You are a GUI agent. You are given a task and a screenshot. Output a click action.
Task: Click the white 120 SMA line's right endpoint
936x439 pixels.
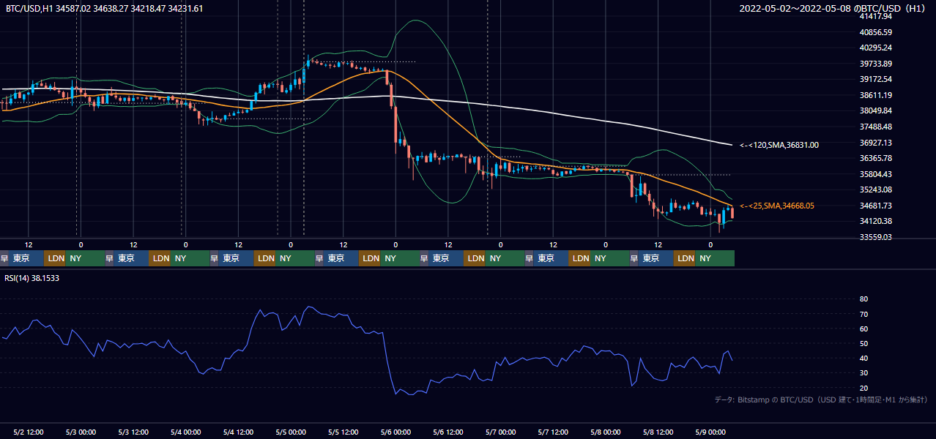[x=733, y=145]
